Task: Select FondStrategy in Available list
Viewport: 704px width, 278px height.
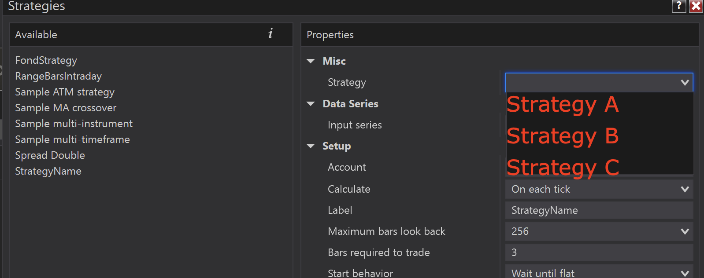Action: [46, 60]
